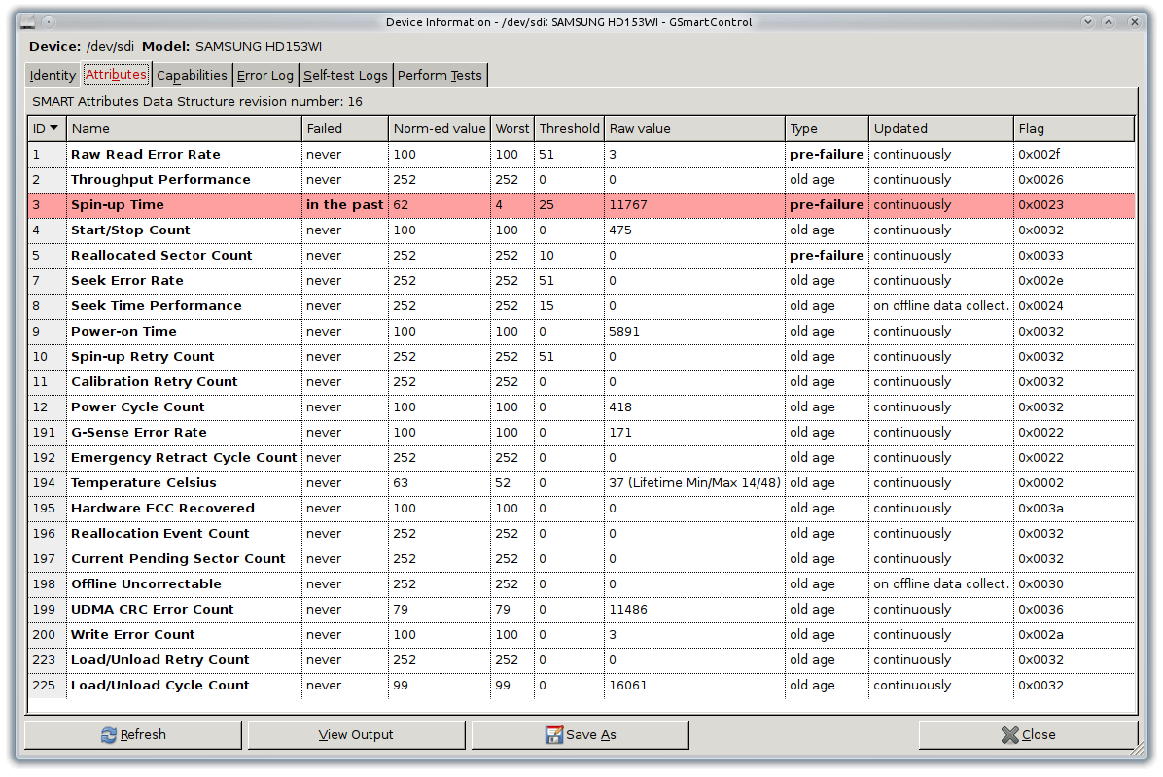1163x777 pixels.
Task: Select the Reallocated Sector Count row
Action: pos(581,255)
